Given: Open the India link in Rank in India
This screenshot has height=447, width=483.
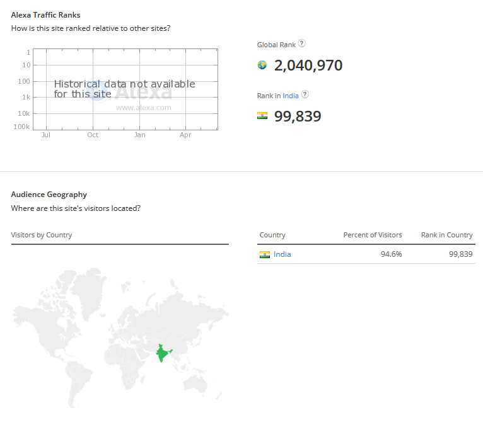Looking at the screenshot, I should [291, 96].
